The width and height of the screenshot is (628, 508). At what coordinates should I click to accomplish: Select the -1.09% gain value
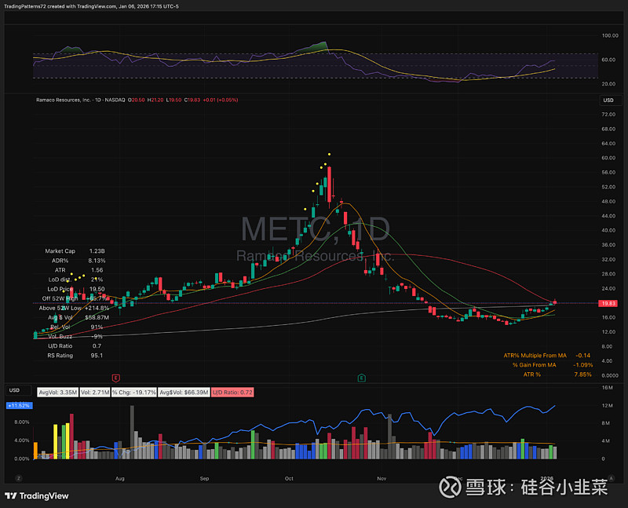pyautogui.click(x=582, y=365)
